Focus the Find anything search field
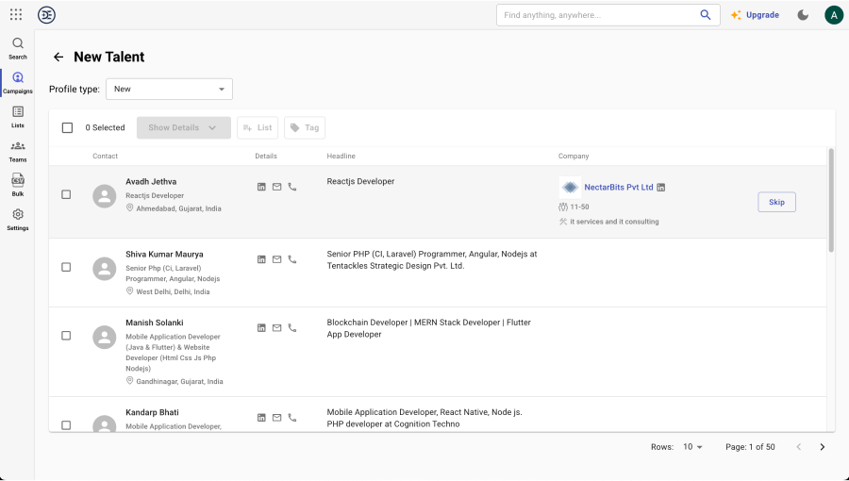 [600, 15]
